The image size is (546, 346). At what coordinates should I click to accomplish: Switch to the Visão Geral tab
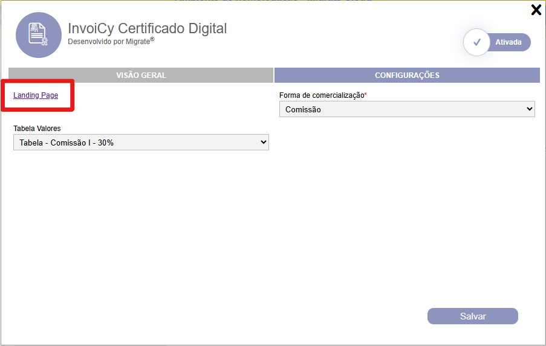point(141,75)
